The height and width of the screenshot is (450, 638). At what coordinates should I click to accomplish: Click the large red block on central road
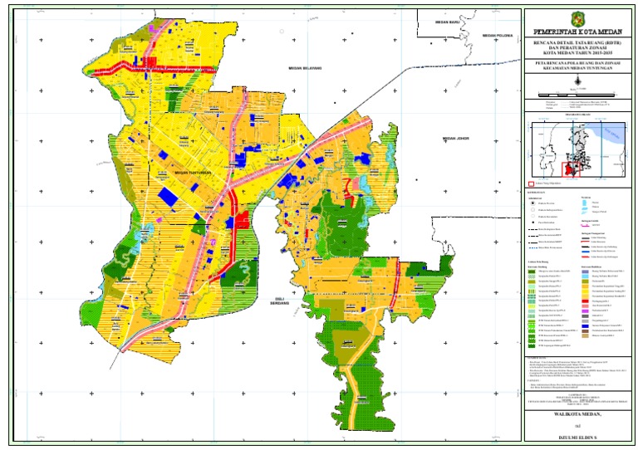click(x=242, y=218)
